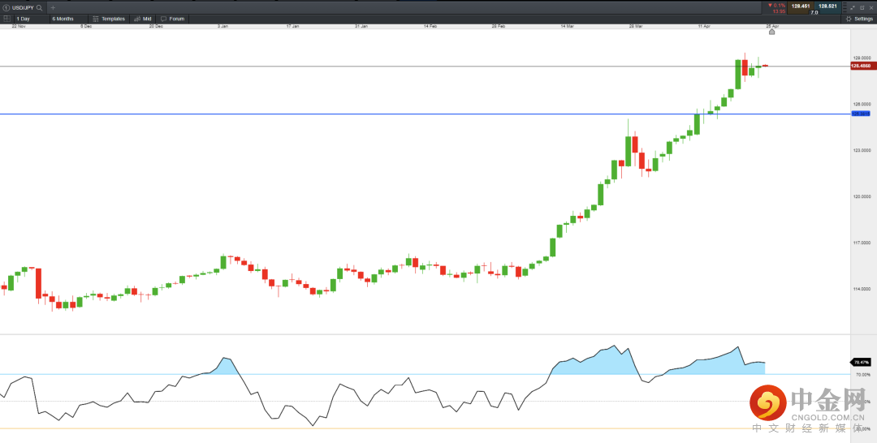Click the detach chart window icon

point(853,8)
